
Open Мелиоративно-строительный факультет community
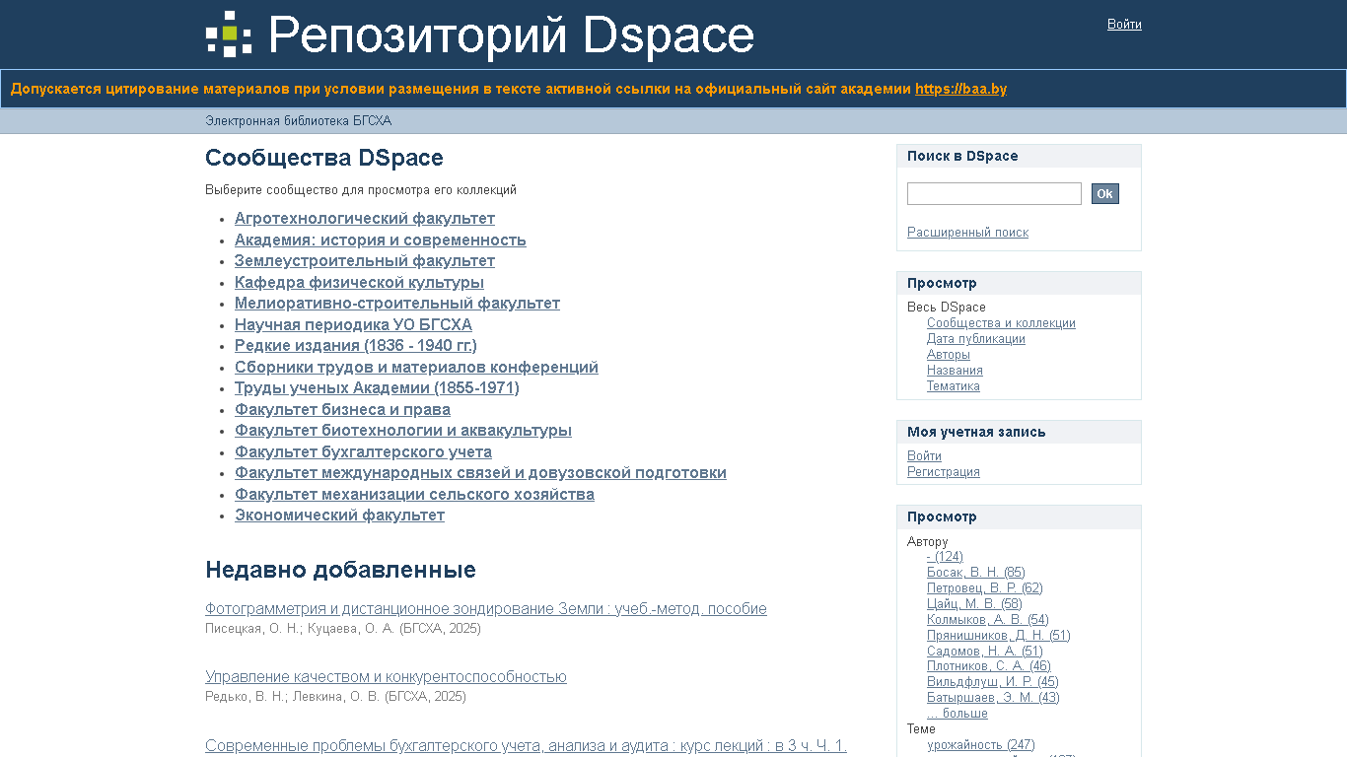tap(397, 304)
